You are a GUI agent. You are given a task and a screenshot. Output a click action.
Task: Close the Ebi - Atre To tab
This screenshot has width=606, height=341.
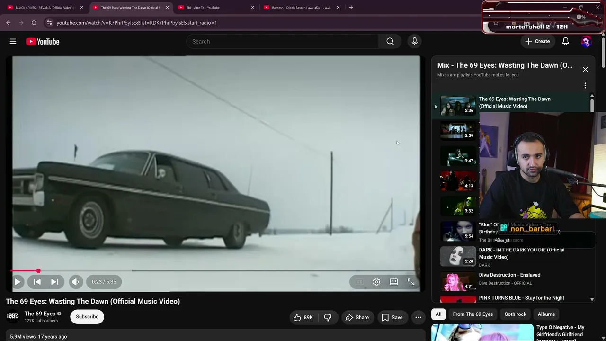click(x=252, y=8)
